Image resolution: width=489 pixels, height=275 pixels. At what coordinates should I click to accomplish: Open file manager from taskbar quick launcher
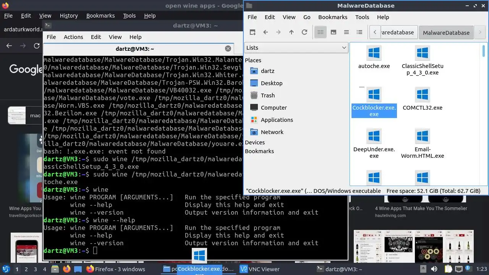coord(55,269)
